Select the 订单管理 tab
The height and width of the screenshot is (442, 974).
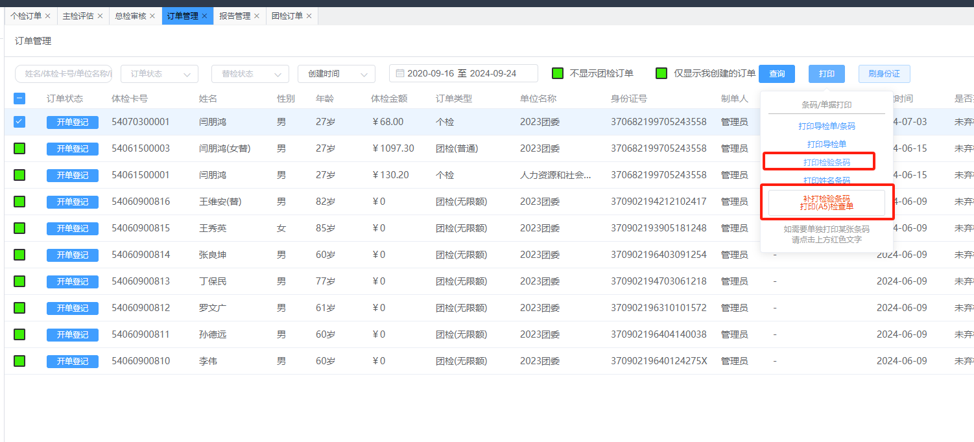(x=183, y=16)
